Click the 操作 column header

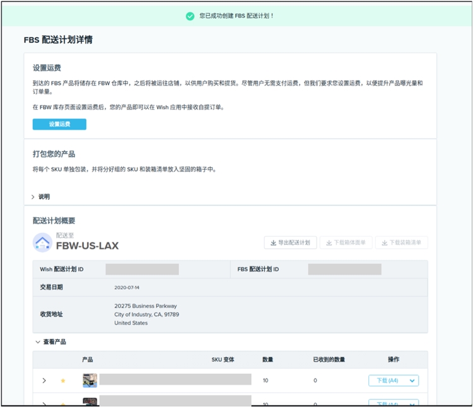(394, 360)
